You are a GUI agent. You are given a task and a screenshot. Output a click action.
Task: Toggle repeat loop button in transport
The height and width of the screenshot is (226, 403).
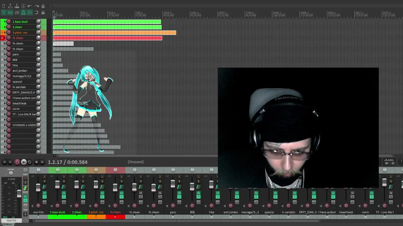[30, 162]
